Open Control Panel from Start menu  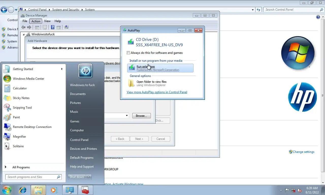[79, 140]
